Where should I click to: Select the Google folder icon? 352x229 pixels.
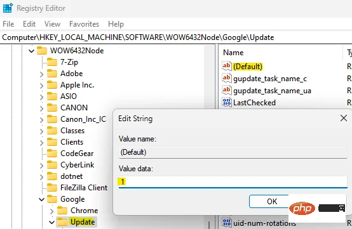click(x=52, y=199)
